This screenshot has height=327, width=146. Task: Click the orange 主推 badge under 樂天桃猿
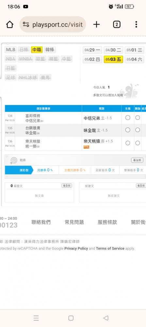86,147
